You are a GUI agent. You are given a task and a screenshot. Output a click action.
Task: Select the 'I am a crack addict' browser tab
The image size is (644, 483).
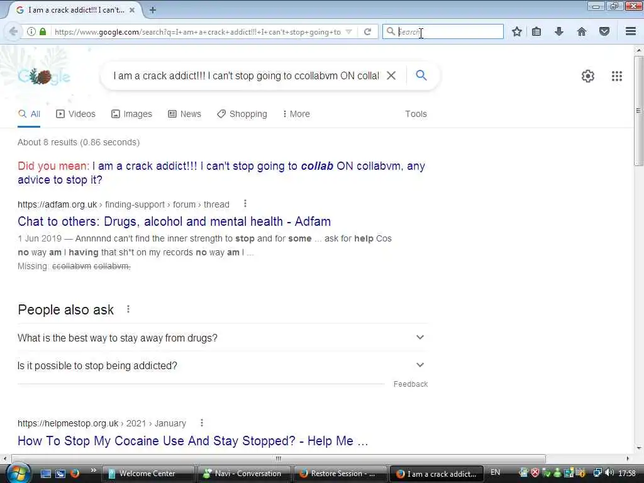pos(74,10)
